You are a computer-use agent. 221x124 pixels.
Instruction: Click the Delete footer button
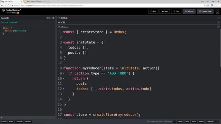tap(180, 122)
